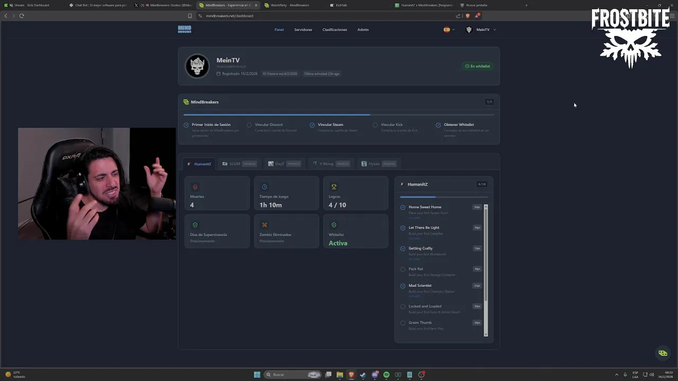The height and width of the screenshot is (381, 678).
Task: Click the MeinTV skull profile avatar
Action: click(x=197, y=66)
